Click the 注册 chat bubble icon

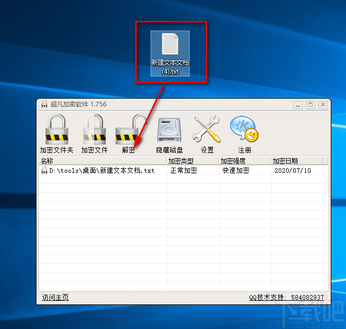(x=244, y=129)
